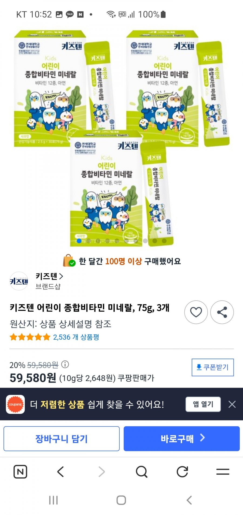Image resolution: width=243 pixels, height=515 pixels.
Task: Tap the 키즈텐 brand logo thumbnail
Action: tap(19, 281)
